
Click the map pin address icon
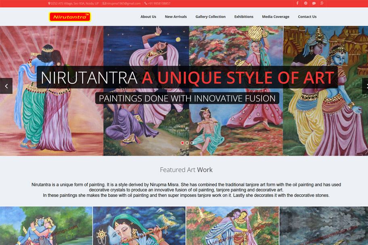point(49,3)
